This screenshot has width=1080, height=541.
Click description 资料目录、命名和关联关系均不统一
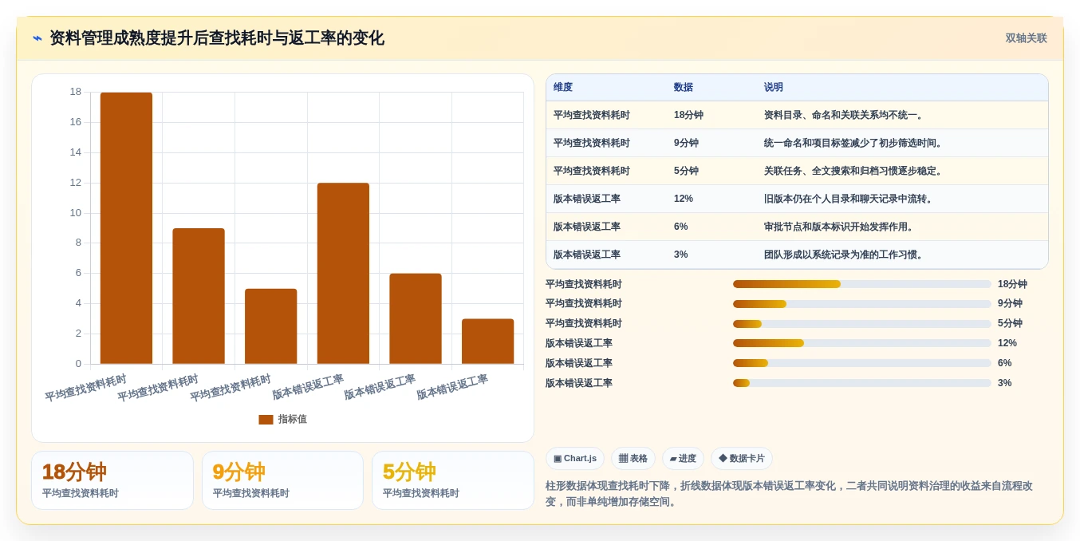[x=845, y=115]
